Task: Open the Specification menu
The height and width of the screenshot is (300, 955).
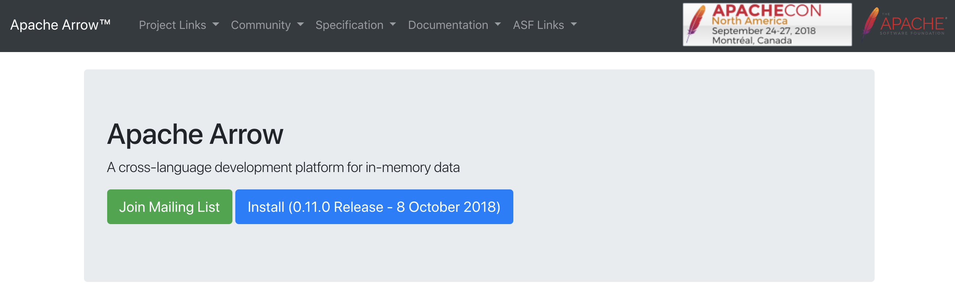Action: click(356, 25)
